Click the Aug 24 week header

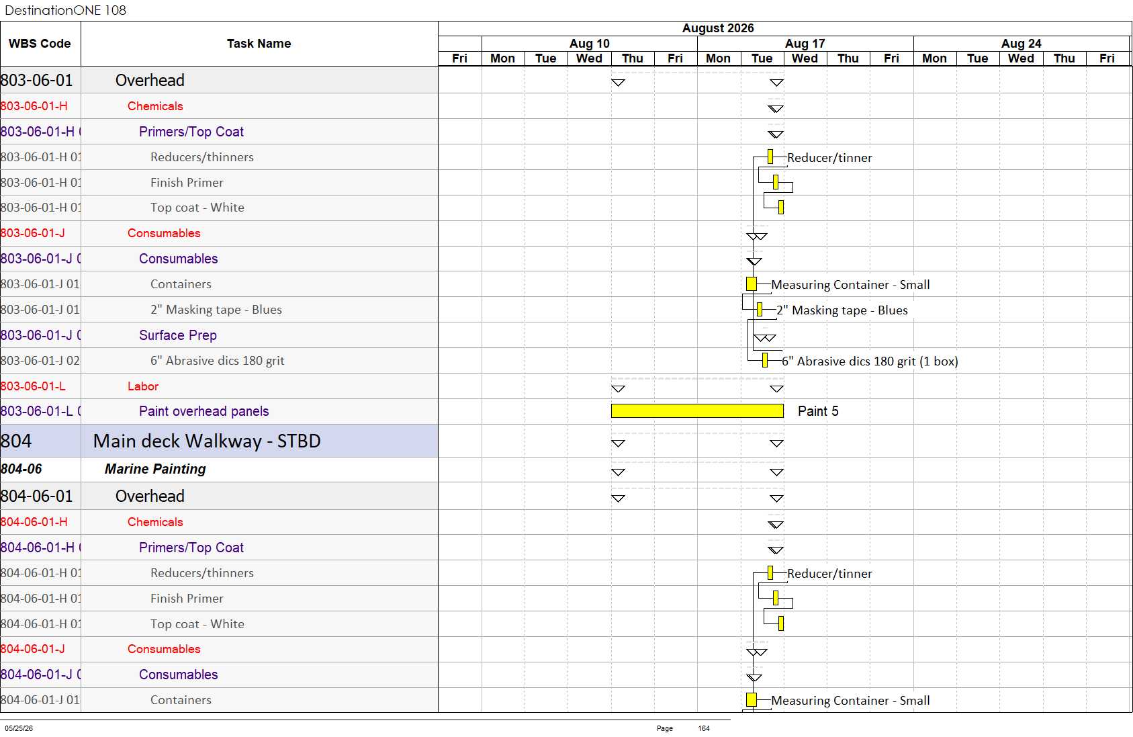click(x=1022, y=44)
